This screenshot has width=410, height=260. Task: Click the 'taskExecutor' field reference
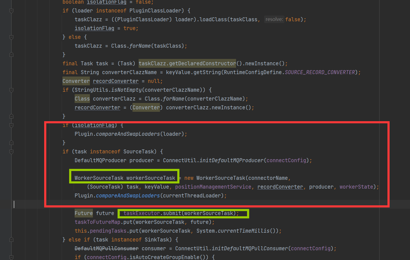click(x=142, y=213)
